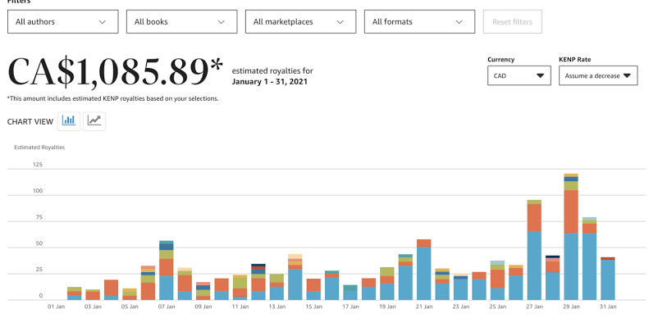Viewport: 649px width, 318px height.
Task: Open KENP Rate 'Assume a decrease' dropdown
Action: 598,75
